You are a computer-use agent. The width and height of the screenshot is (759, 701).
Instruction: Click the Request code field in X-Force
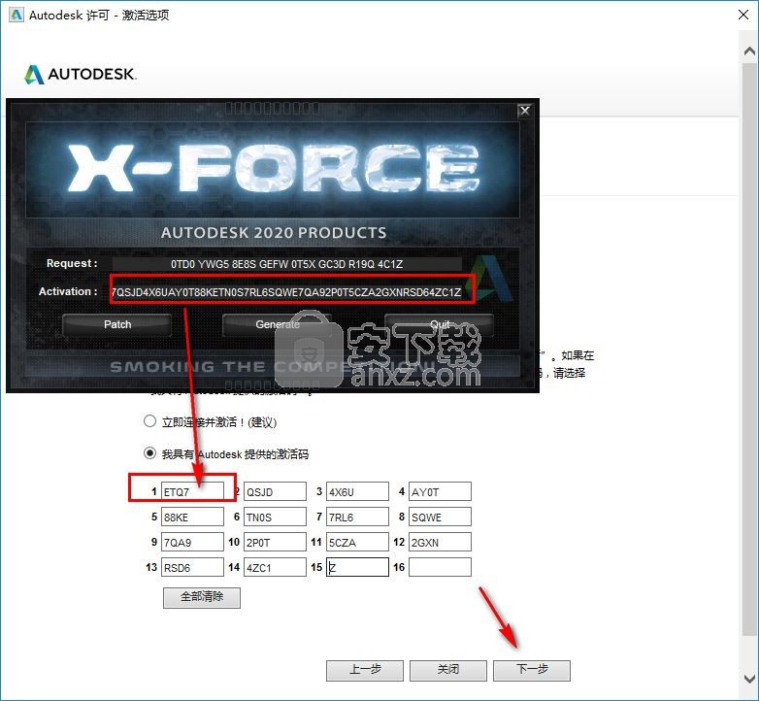(x=286, y=264)
